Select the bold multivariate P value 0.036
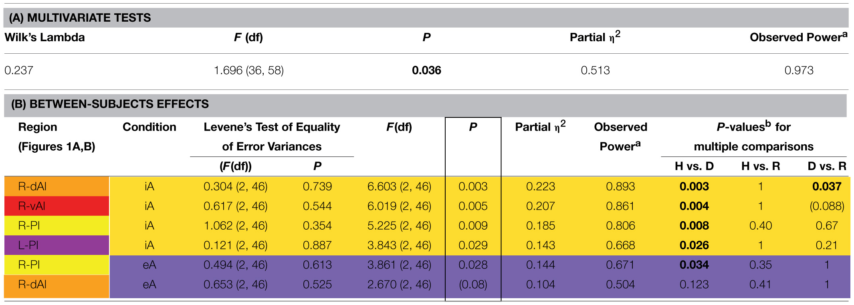Screen dimensions: 854x305 pos(426,71)
